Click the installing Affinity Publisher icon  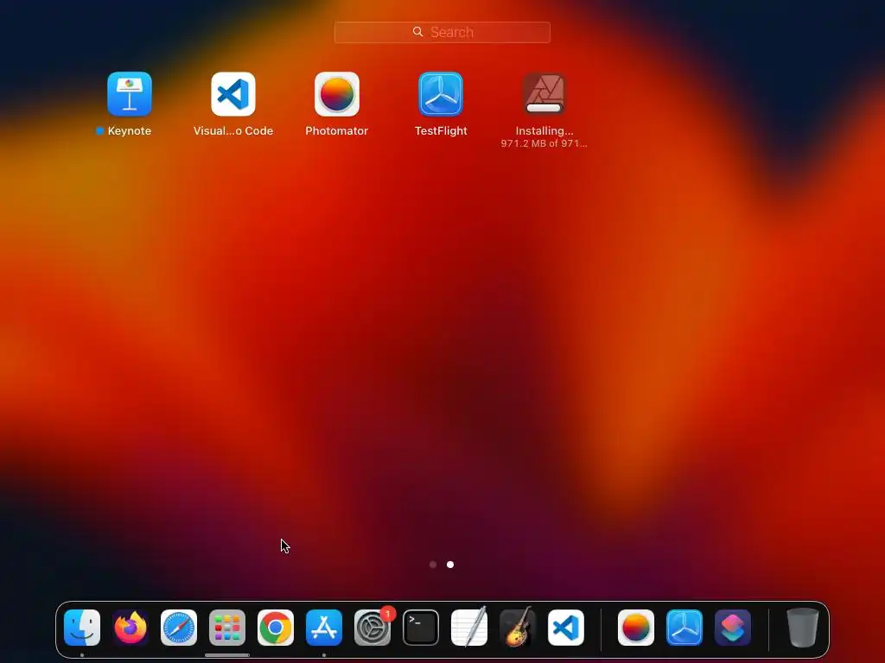coord(544,93)
